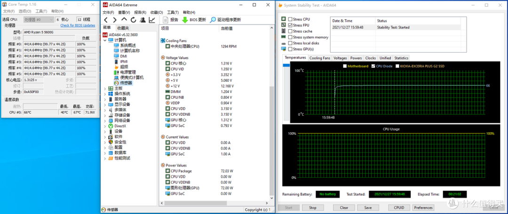Screen dimensions: 508x214
Task: Expand the 服务器 tree node
Action: (104, 99)
